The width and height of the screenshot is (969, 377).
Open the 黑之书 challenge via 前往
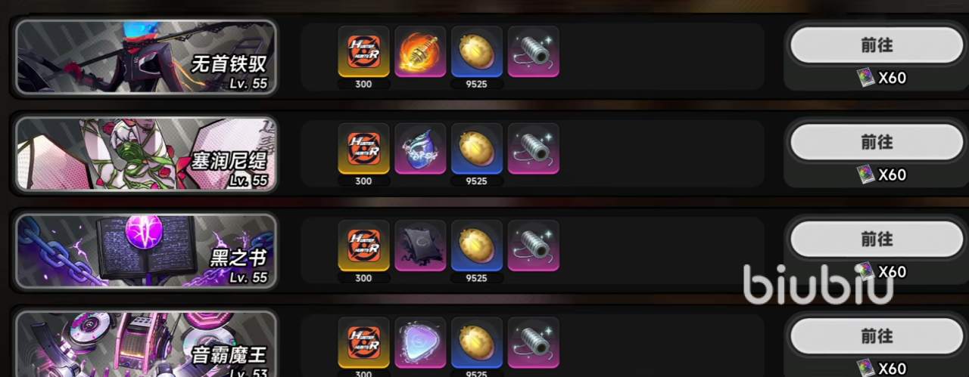[x=877, y=239]
